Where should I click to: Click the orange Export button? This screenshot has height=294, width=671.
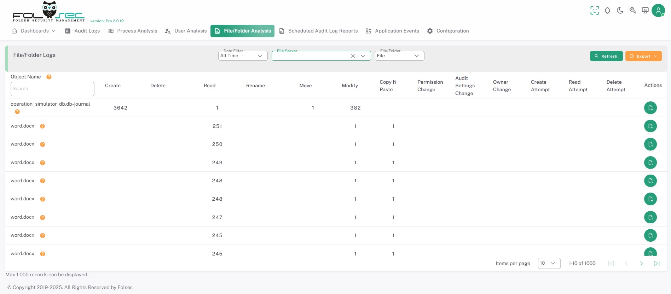[643, 56]
